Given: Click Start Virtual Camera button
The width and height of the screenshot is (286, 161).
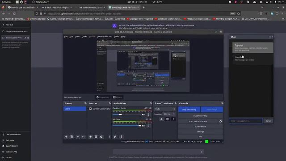Looking at the screenshot, I should click(198, 121).
